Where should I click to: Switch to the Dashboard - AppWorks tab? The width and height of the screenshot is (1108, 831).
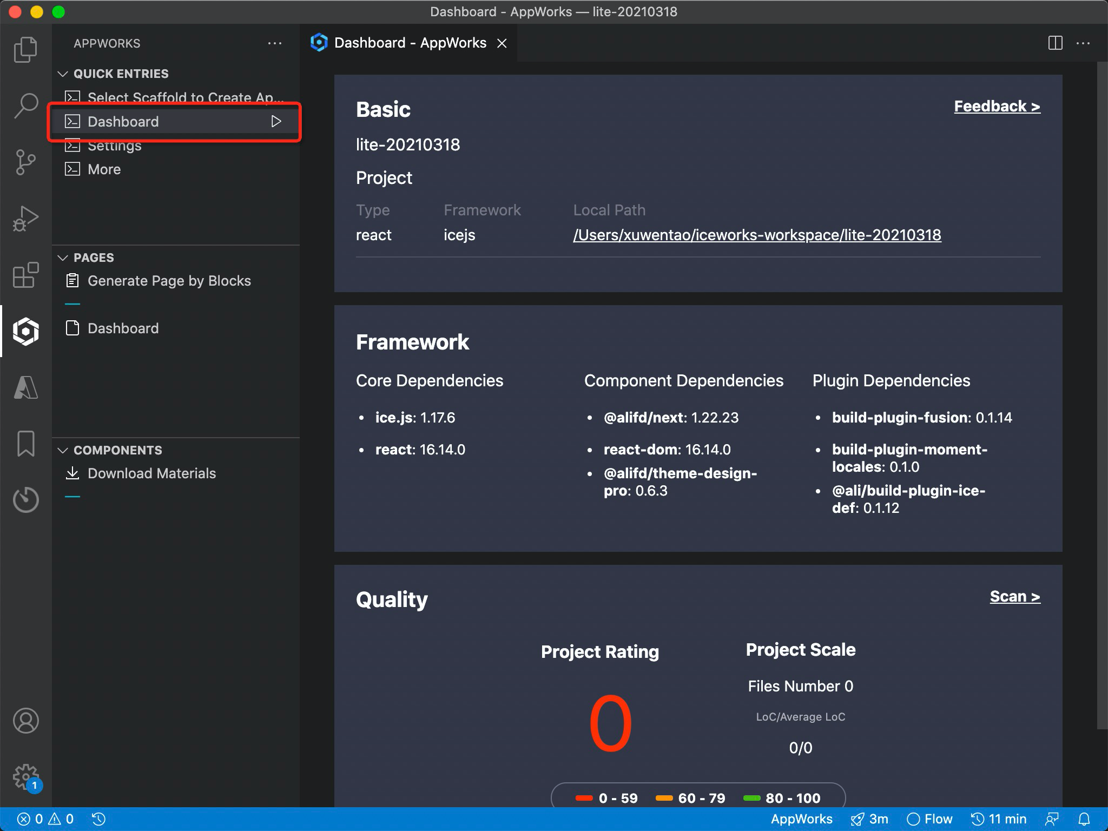tap(410, 43)
